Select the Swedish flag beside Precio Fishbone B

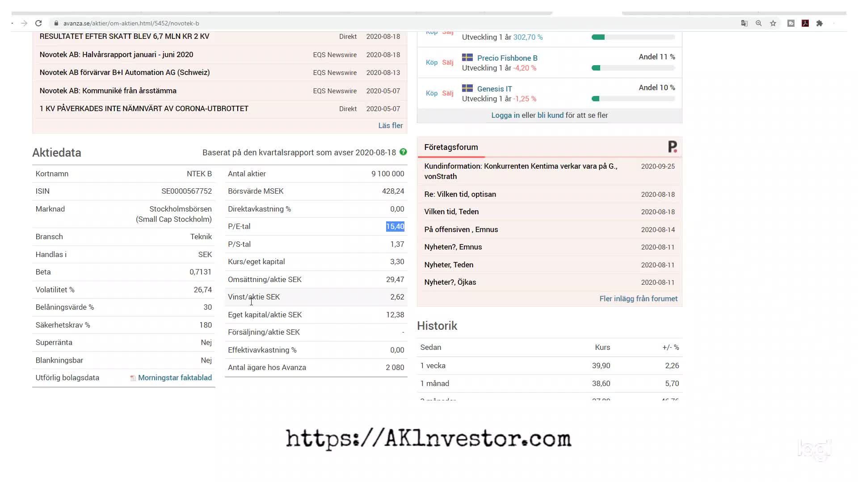pyautogui.click(x=467, y=57)
